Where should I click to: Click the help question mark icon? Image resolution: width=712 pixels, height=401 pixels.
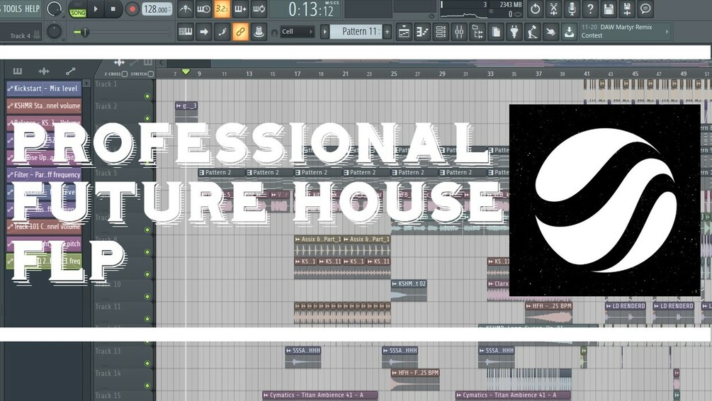[x=590, y=9]
